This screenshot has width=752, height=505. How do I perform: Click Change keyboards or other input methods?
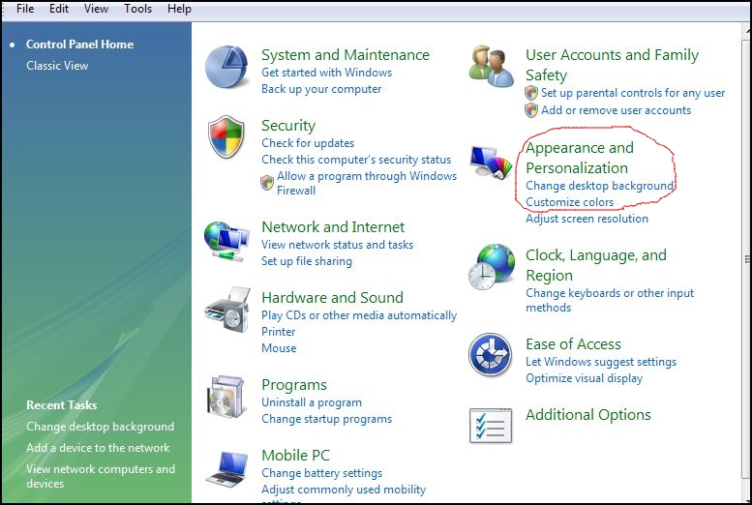tap(610, 300)
